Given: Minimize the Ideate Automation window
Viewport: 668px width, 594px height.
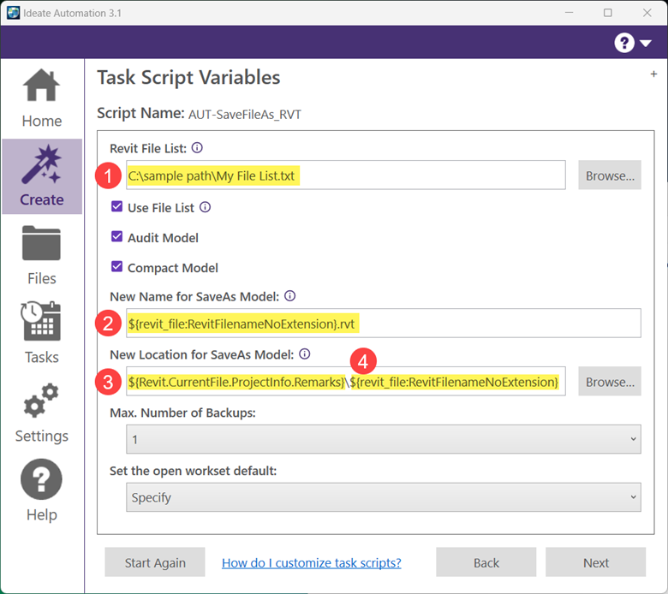Looking at the screenshot, I should [x=569, y=13].
